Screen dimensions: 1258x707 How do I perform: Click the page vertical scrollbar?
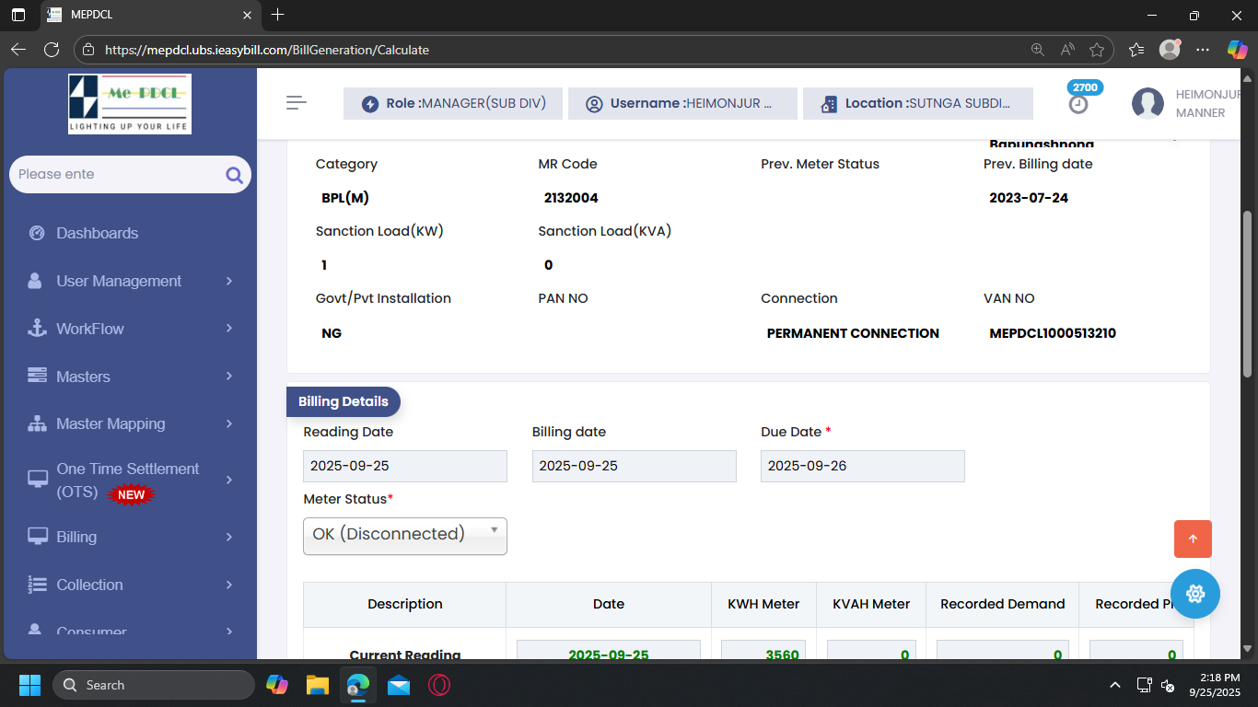point(1248,295)
